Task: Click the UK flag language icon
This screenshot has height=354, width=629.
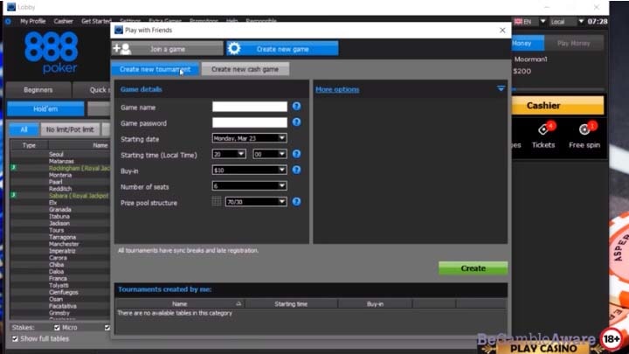Action: 518,22
